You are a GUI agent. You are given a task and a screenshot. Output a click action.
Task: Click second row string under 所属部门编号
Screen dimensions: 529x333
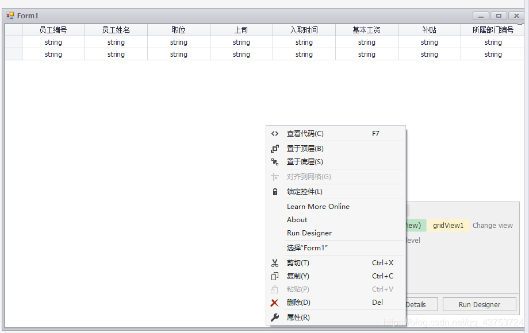click(x=493, y=55)
